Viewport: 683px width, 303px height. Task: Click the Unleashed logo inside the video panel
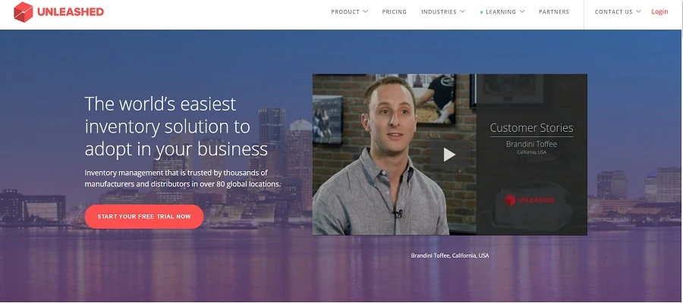(x=530, y=200)
